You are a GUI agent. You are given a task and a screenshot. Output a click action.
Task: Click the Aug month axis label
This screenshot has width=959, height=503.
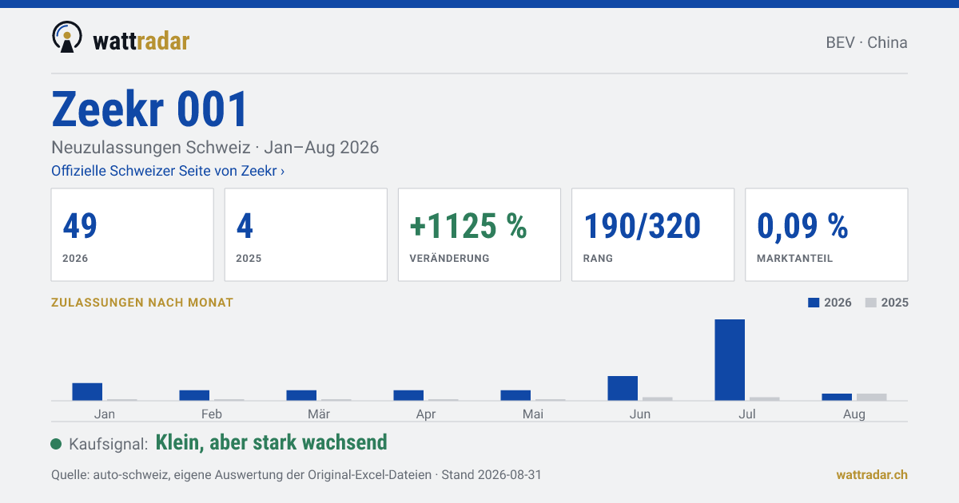pyautogui.click(x=854, y=414)
